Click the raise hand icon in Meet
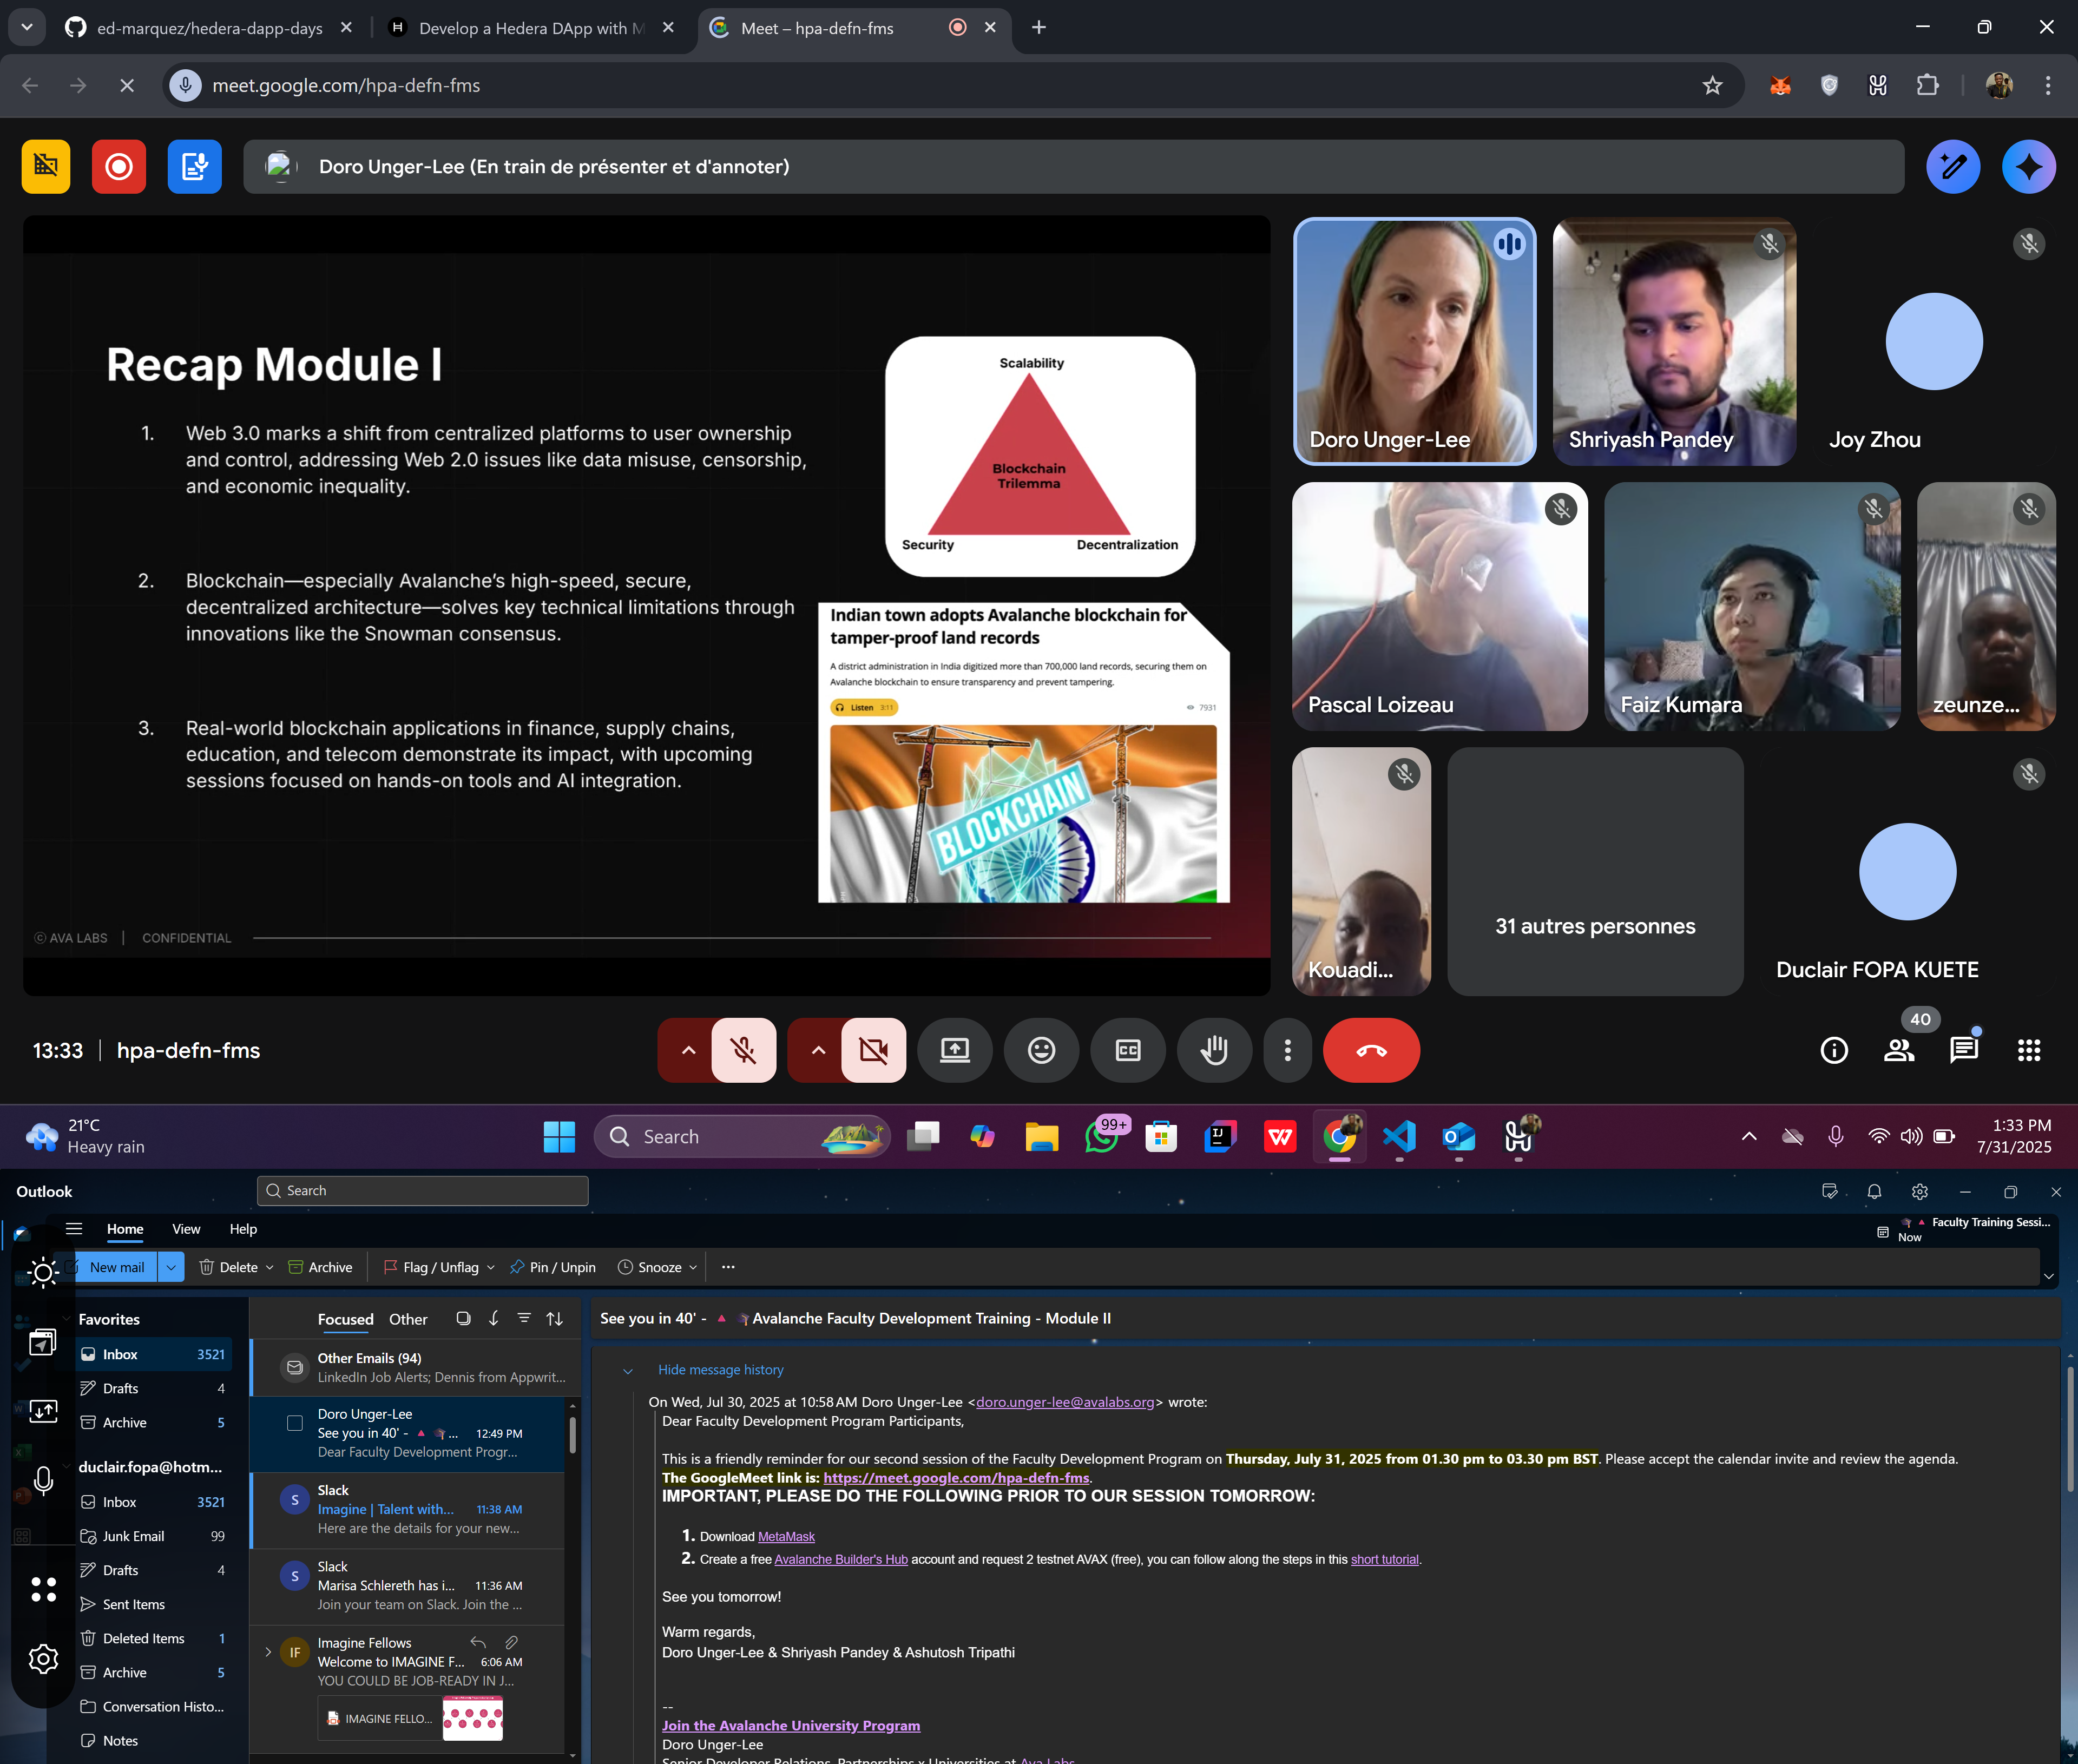 pos(1214,1050)
